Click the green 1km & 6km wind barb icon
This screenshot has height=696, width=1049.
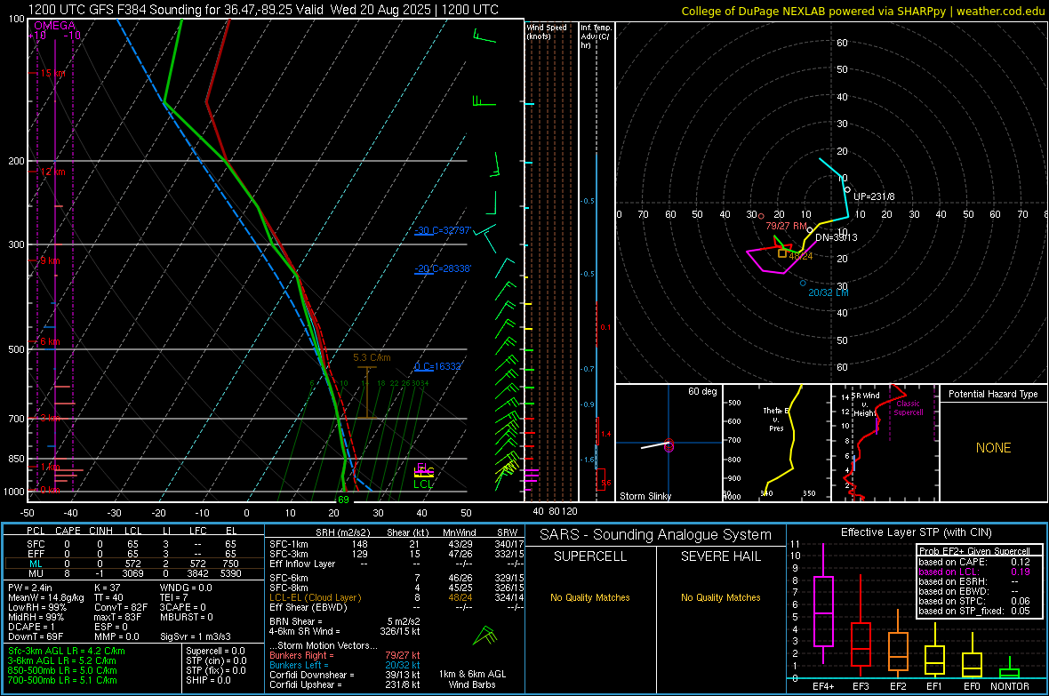[484, 636]
